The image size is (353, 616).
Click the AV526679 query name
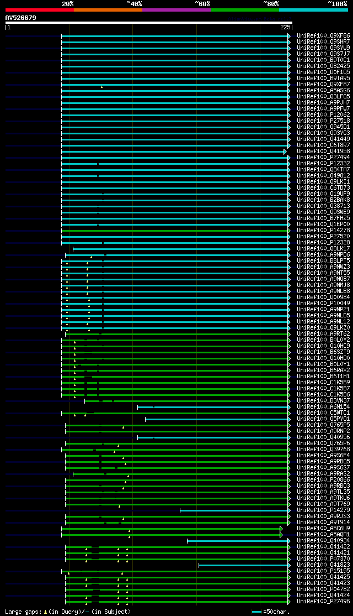coord(21,18)
